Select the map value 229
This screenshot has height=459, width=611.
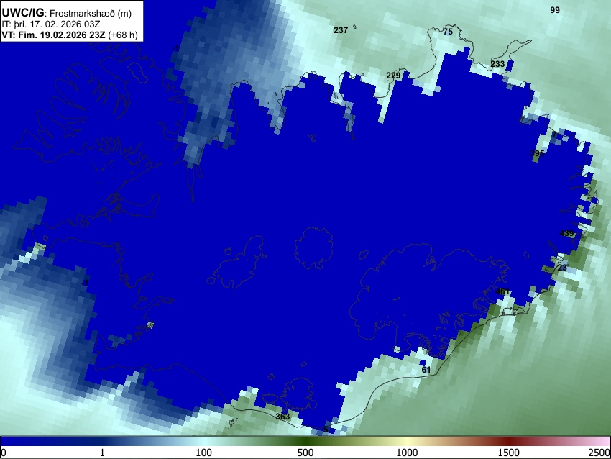tap(393, 76)
